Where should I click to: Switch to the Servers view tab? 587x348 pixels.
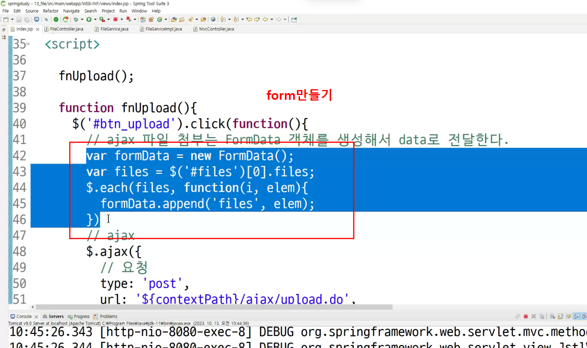point(53,316)
